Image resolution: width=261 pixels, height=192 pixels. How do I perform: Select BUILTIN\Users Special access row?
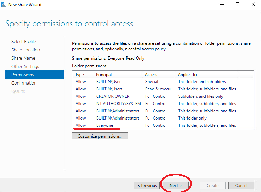[163, 82]
